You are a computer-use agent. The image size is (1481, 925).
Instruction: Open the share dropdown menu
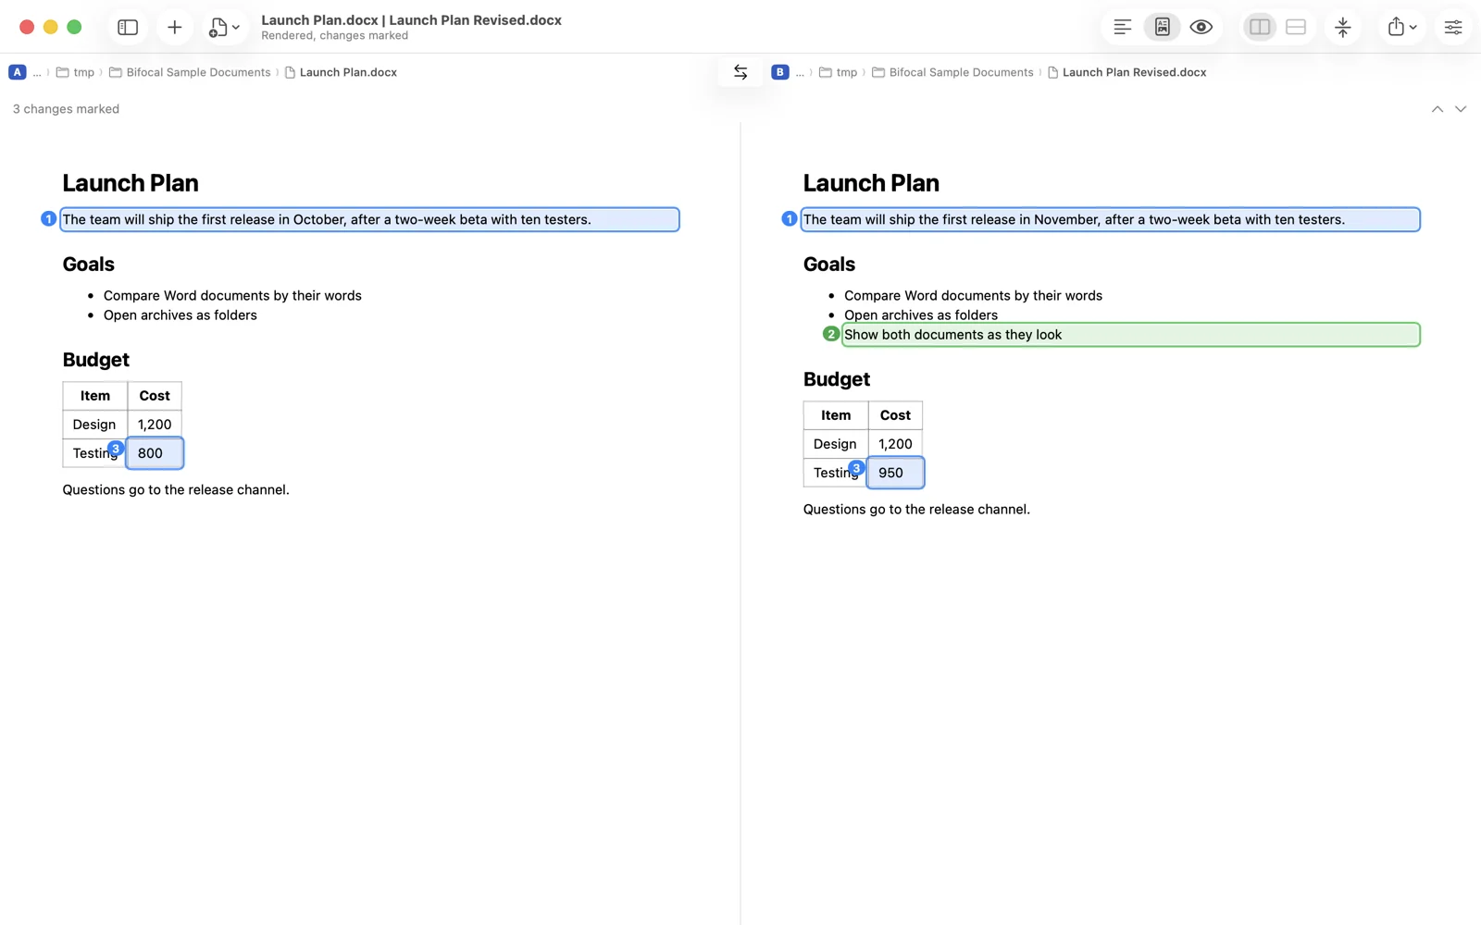coord(1401,27)
